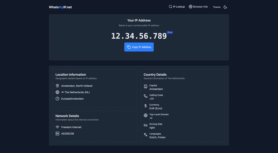This screenshot has width=278, height=153.
Task: Click the building icon next to Capital
Action: coord(146,87)
